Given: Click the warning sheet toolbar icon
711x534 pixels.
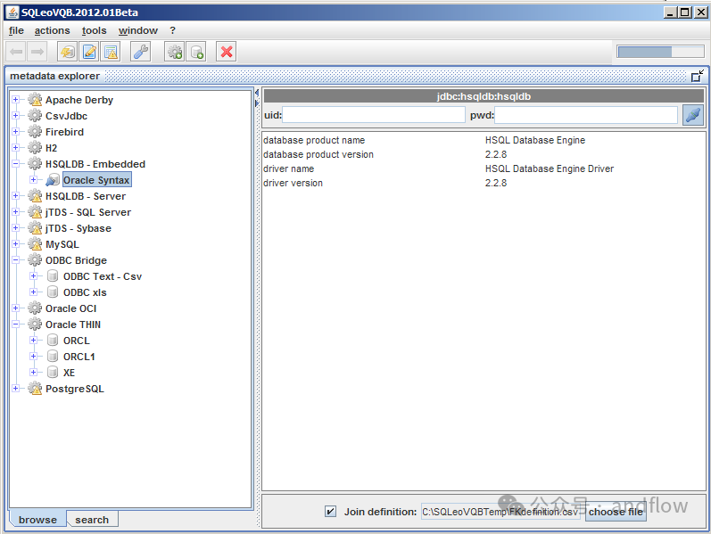Looking at the screenshot, I should click(x=112, y=52).
